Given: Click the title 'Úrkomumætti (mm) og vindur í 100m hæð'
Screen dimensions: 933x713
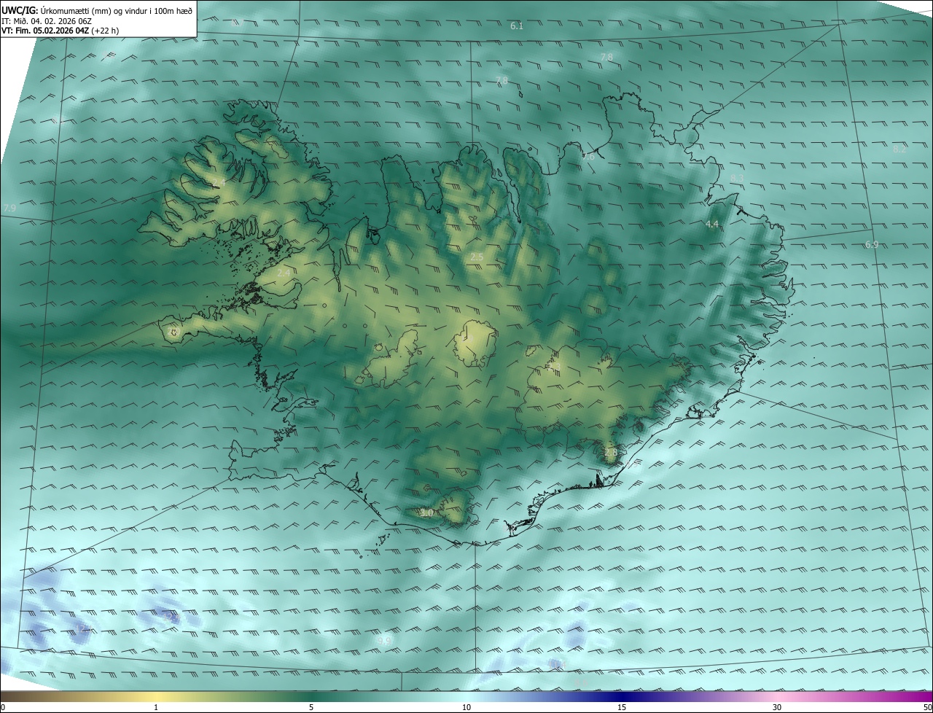Looking at the screenshot, I should pos(115,10).
